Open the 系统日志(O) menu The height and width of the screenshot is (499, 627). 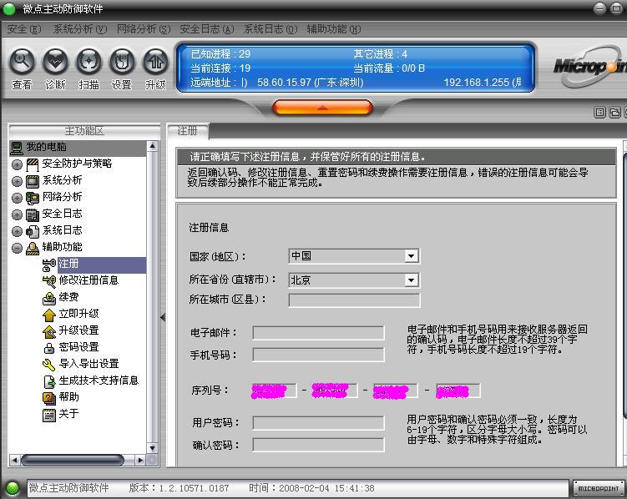tap(271, 29)
